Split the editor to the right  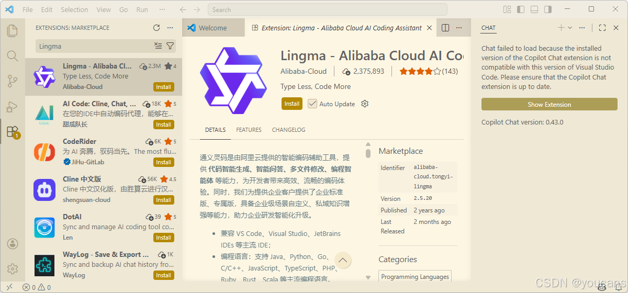point(445,28)
